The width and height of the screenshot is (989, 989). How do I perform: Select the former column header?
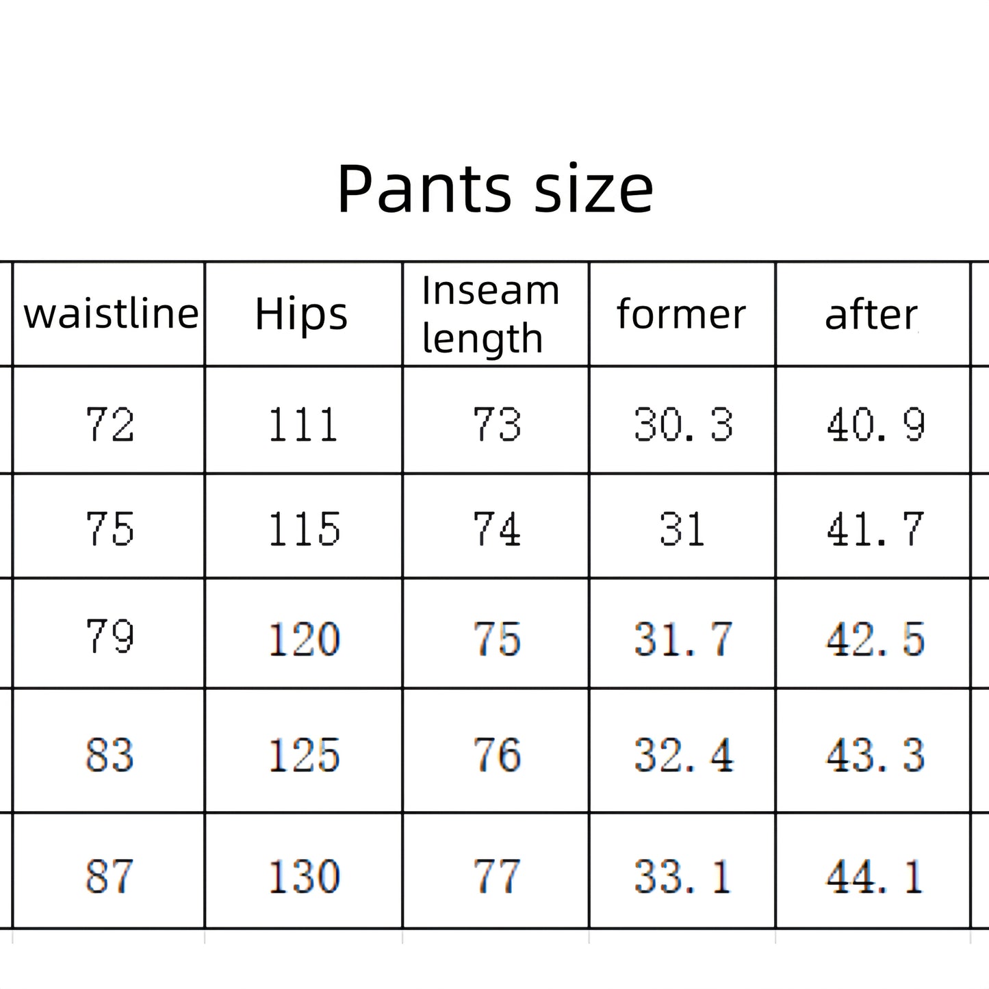[681, 314]
